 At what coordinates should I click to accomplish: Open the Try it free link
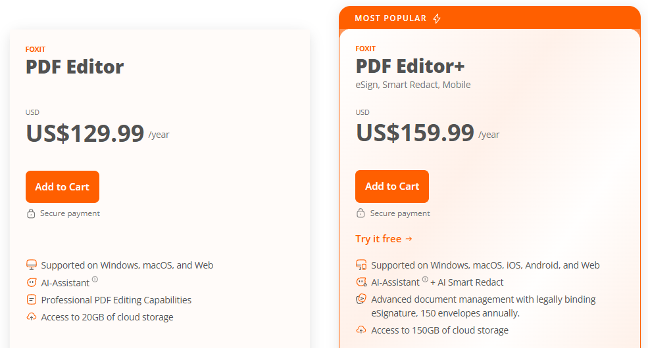coord(384,239)
